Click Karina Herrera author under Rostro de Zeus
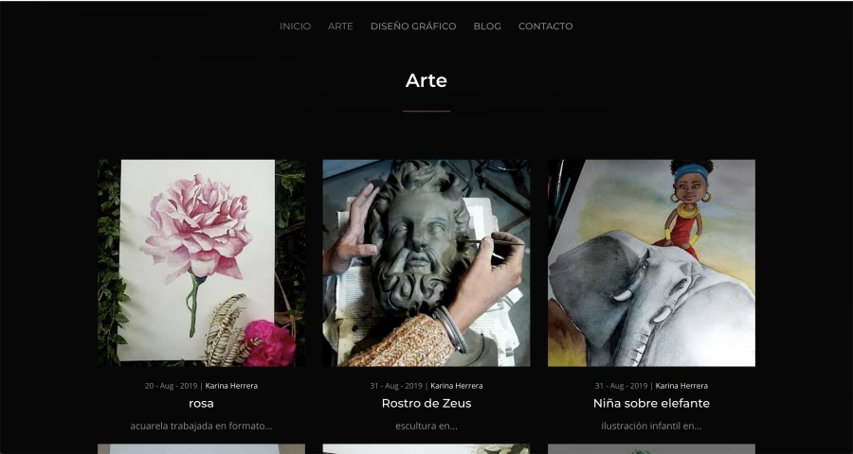The height and width of the screenshot is (454, 853). tap(457, 386)
